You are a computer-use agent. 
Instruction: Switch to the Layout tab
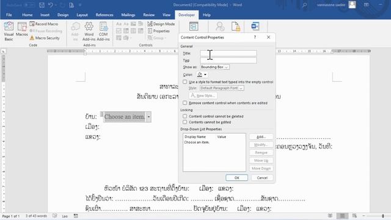[x=82, y=15]
